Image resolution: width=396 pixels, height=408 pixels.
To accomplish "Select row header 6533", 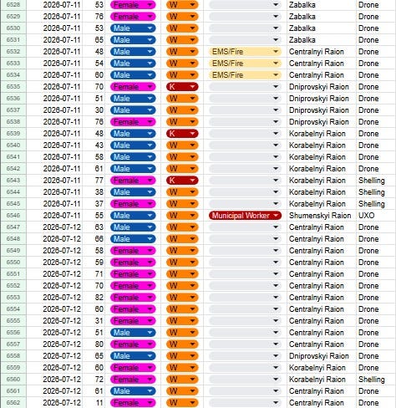I will pyautogui.click(x=13, y=64).
